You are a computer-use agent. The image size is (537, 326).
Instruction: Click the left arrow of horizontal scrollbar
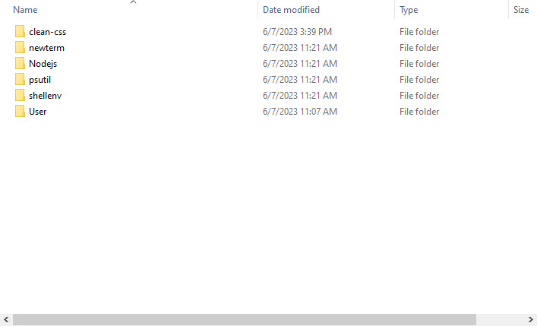[x=6, y=319]
